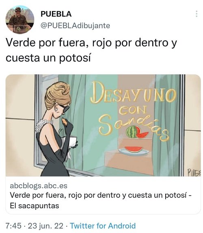Click the artist signature in the cartoon corner
This screenshot has height=233, width=203.
(194, 172)
